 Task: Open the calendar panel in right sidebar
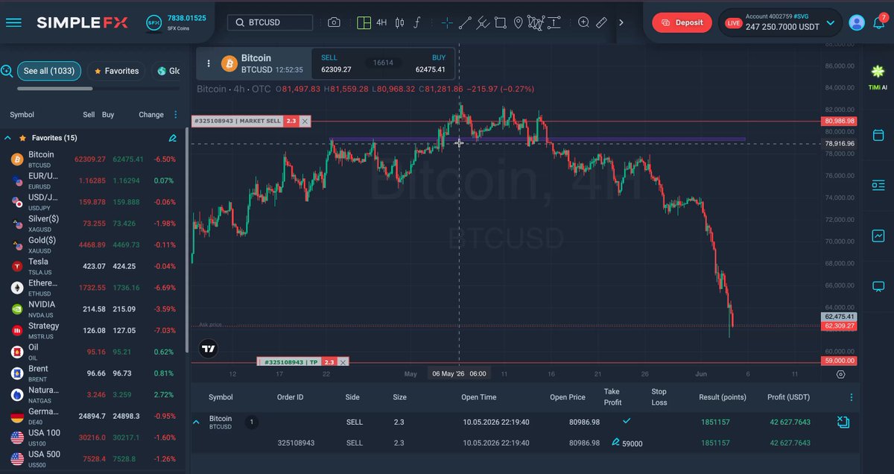pyautogui.click(x=878, y=136)
